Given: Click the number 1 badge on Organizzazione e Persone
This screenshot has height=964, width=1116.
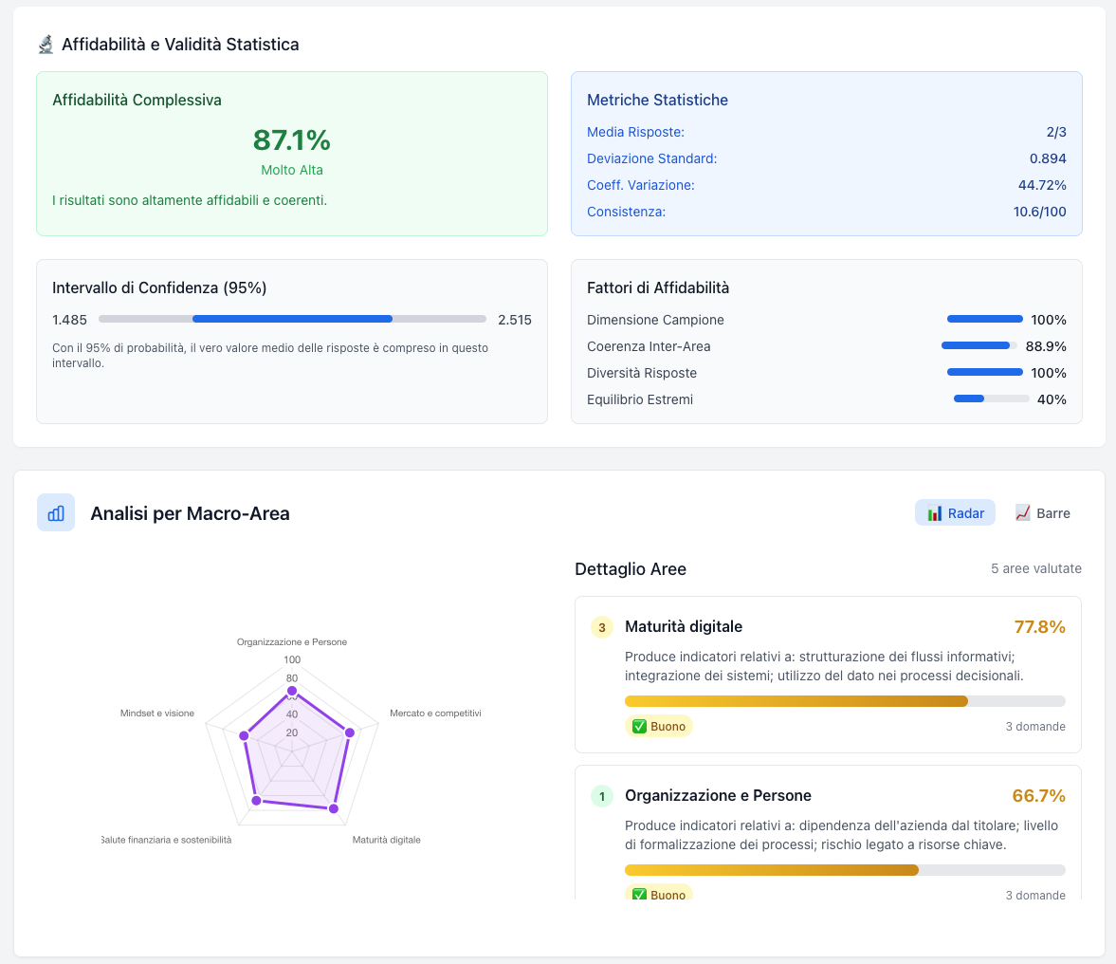Looking at the screenshot, I should click(602, 796).
